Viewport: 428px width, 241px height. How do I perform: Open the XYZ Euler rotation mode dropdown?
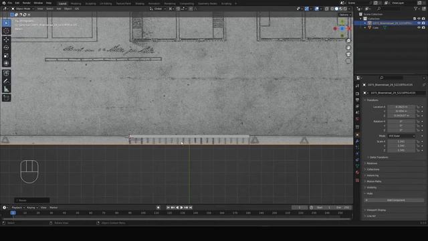pos(401,136)
